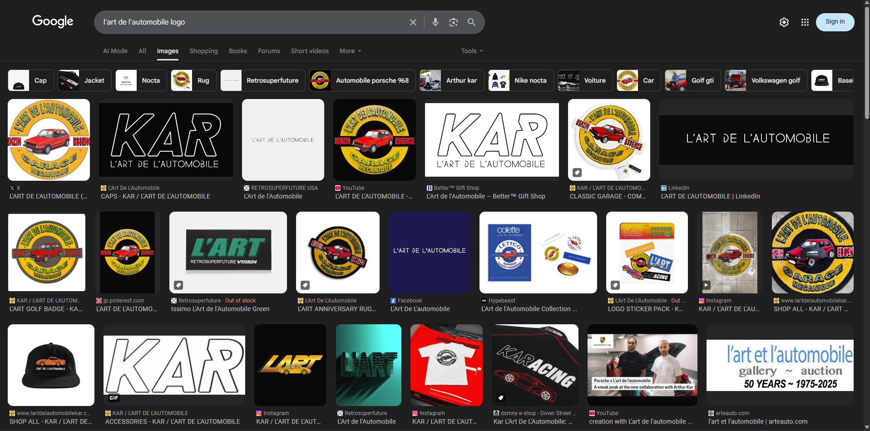Open link 'CAPS - KAR / L'ART DE L'AUTOMOBILE'
The height and width of the screenshot is (431, 870).
pyautogui.click(x=155, y=196)
